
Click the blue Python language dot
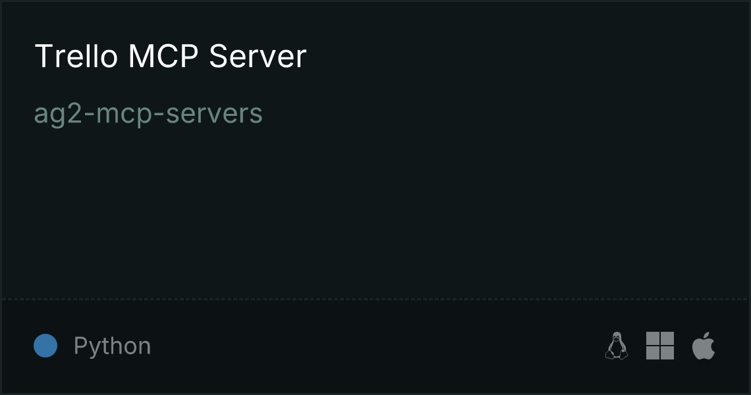45,346
